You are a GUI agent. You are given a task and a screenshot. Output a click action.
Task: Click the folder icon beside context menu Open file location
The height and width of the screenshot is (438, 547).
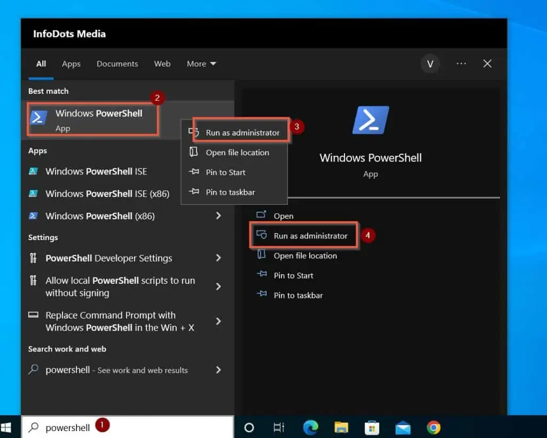tap(193, 152)
